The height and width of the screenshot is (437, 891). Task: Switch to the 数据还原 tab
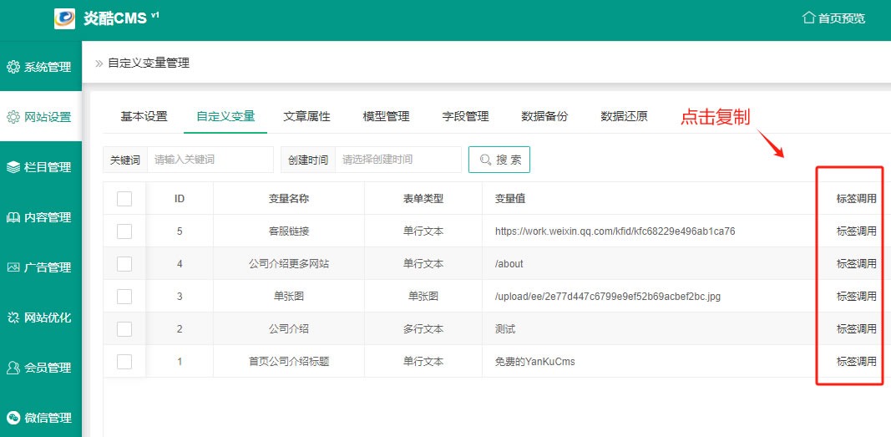(x=624, y=116)
